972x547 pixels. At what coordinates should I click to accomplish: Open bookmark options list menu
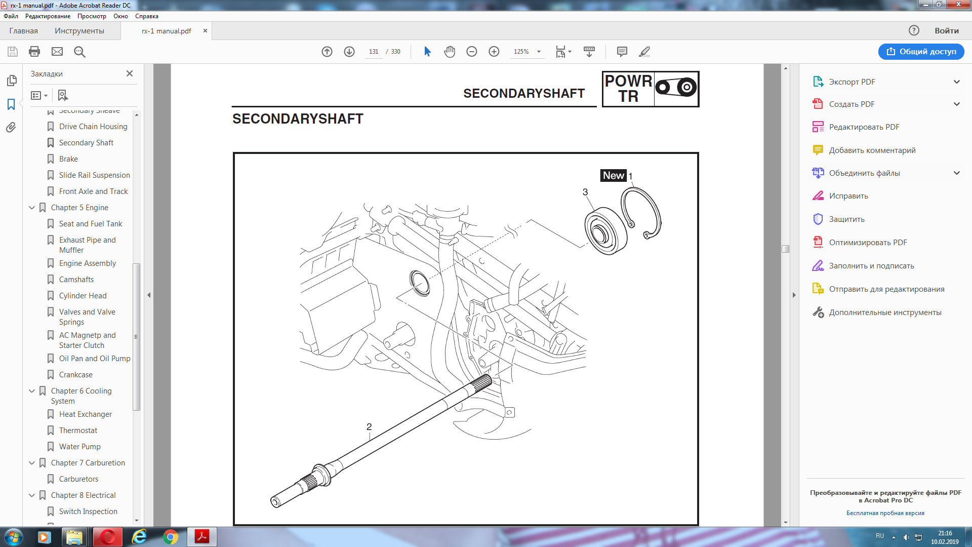click(39, 95)
